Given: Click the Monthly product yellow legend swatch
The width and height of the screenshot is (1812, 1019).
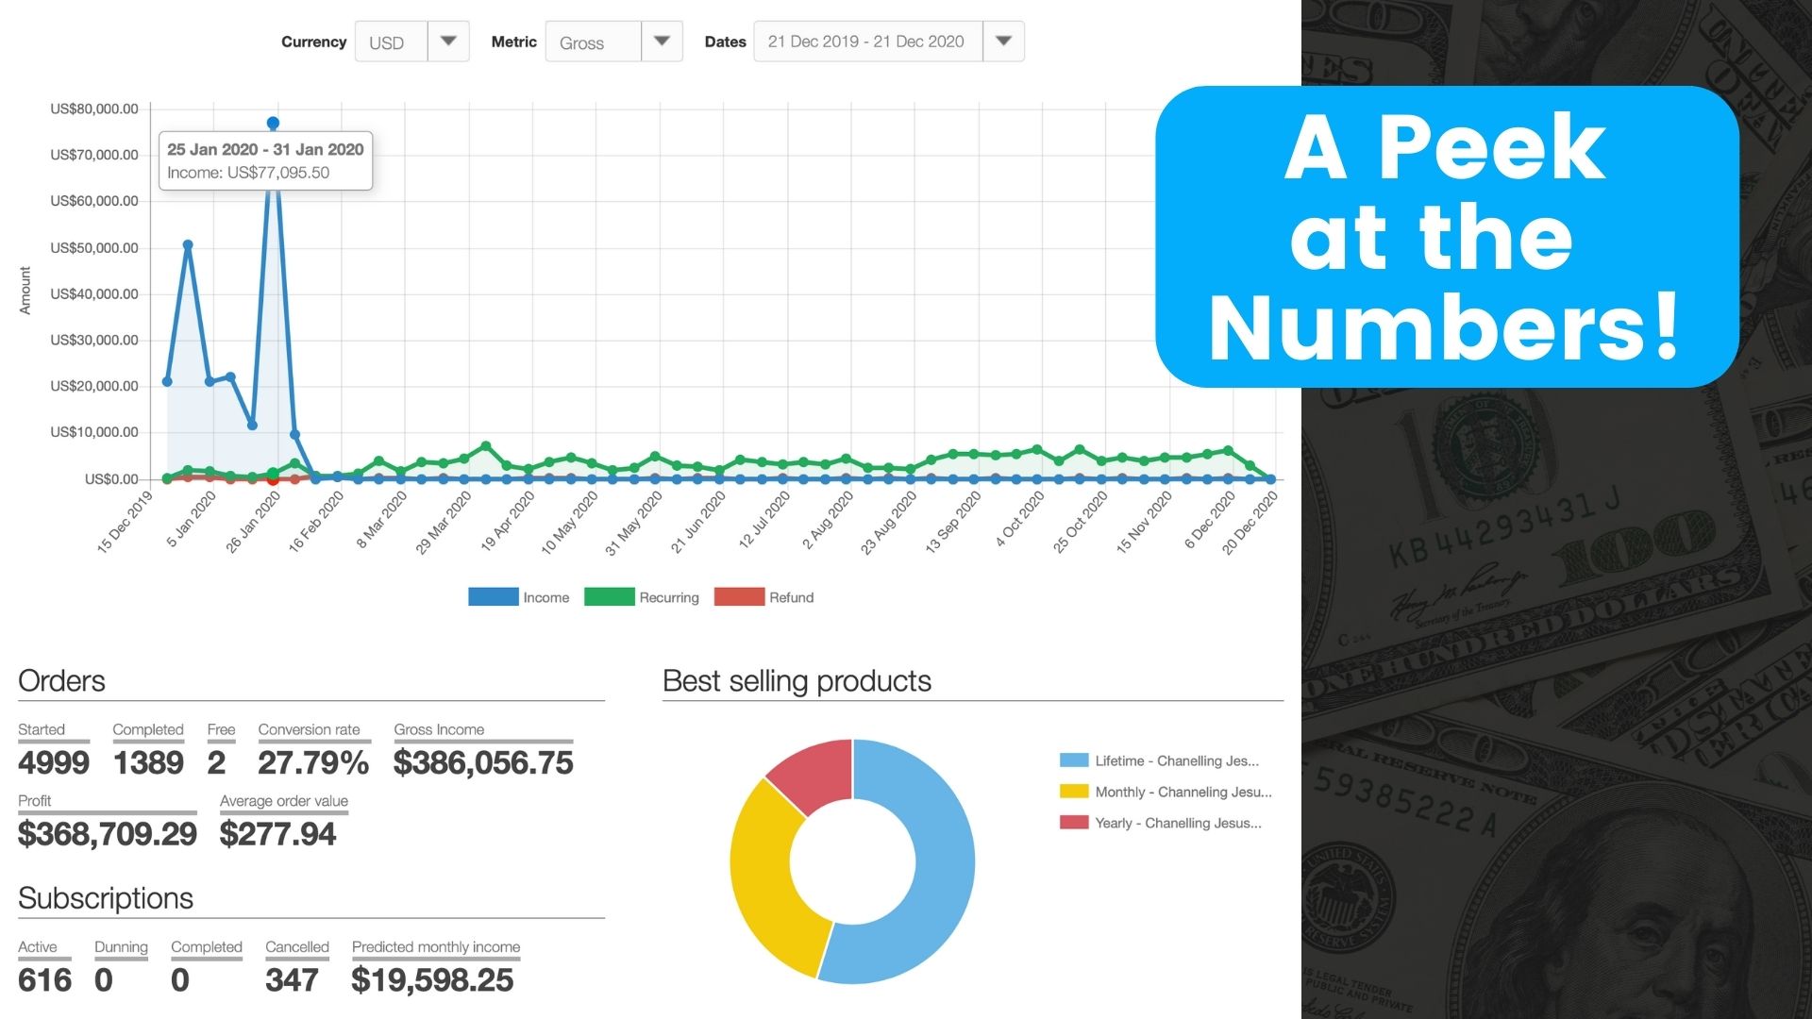Looking at the screenshot, I should (x=1074, y=792).
